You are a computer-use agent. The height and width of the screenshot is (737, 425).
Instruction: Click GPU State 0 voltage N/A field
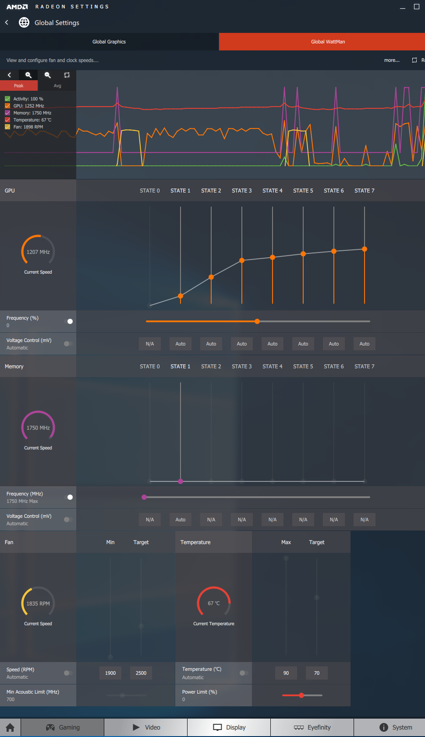[150, 344]
